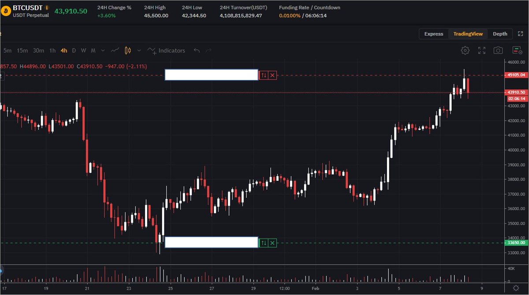This screenshot has width=529, height=295.
Task: Select the 4h timeframe
Action: coord(64,51)
